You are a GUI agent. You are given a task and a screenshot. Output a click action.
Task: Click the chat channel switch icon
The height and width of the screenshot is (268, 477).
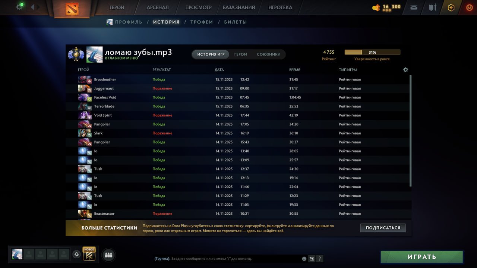(x=312, y=258)
